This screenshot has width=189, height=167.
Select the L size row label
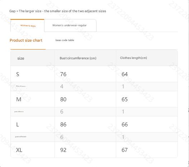click(18, 124)
